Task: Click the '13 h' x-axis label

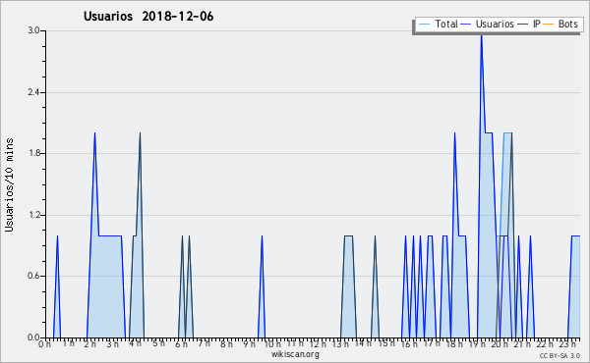Action: coord(340,344)
